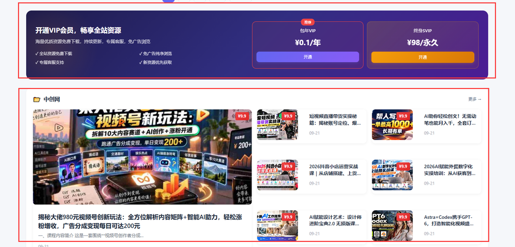Open the title AI助你轻松创文
Image resolution: width=515 pixels, height=247 pixels.
click(x=450, y=120)
